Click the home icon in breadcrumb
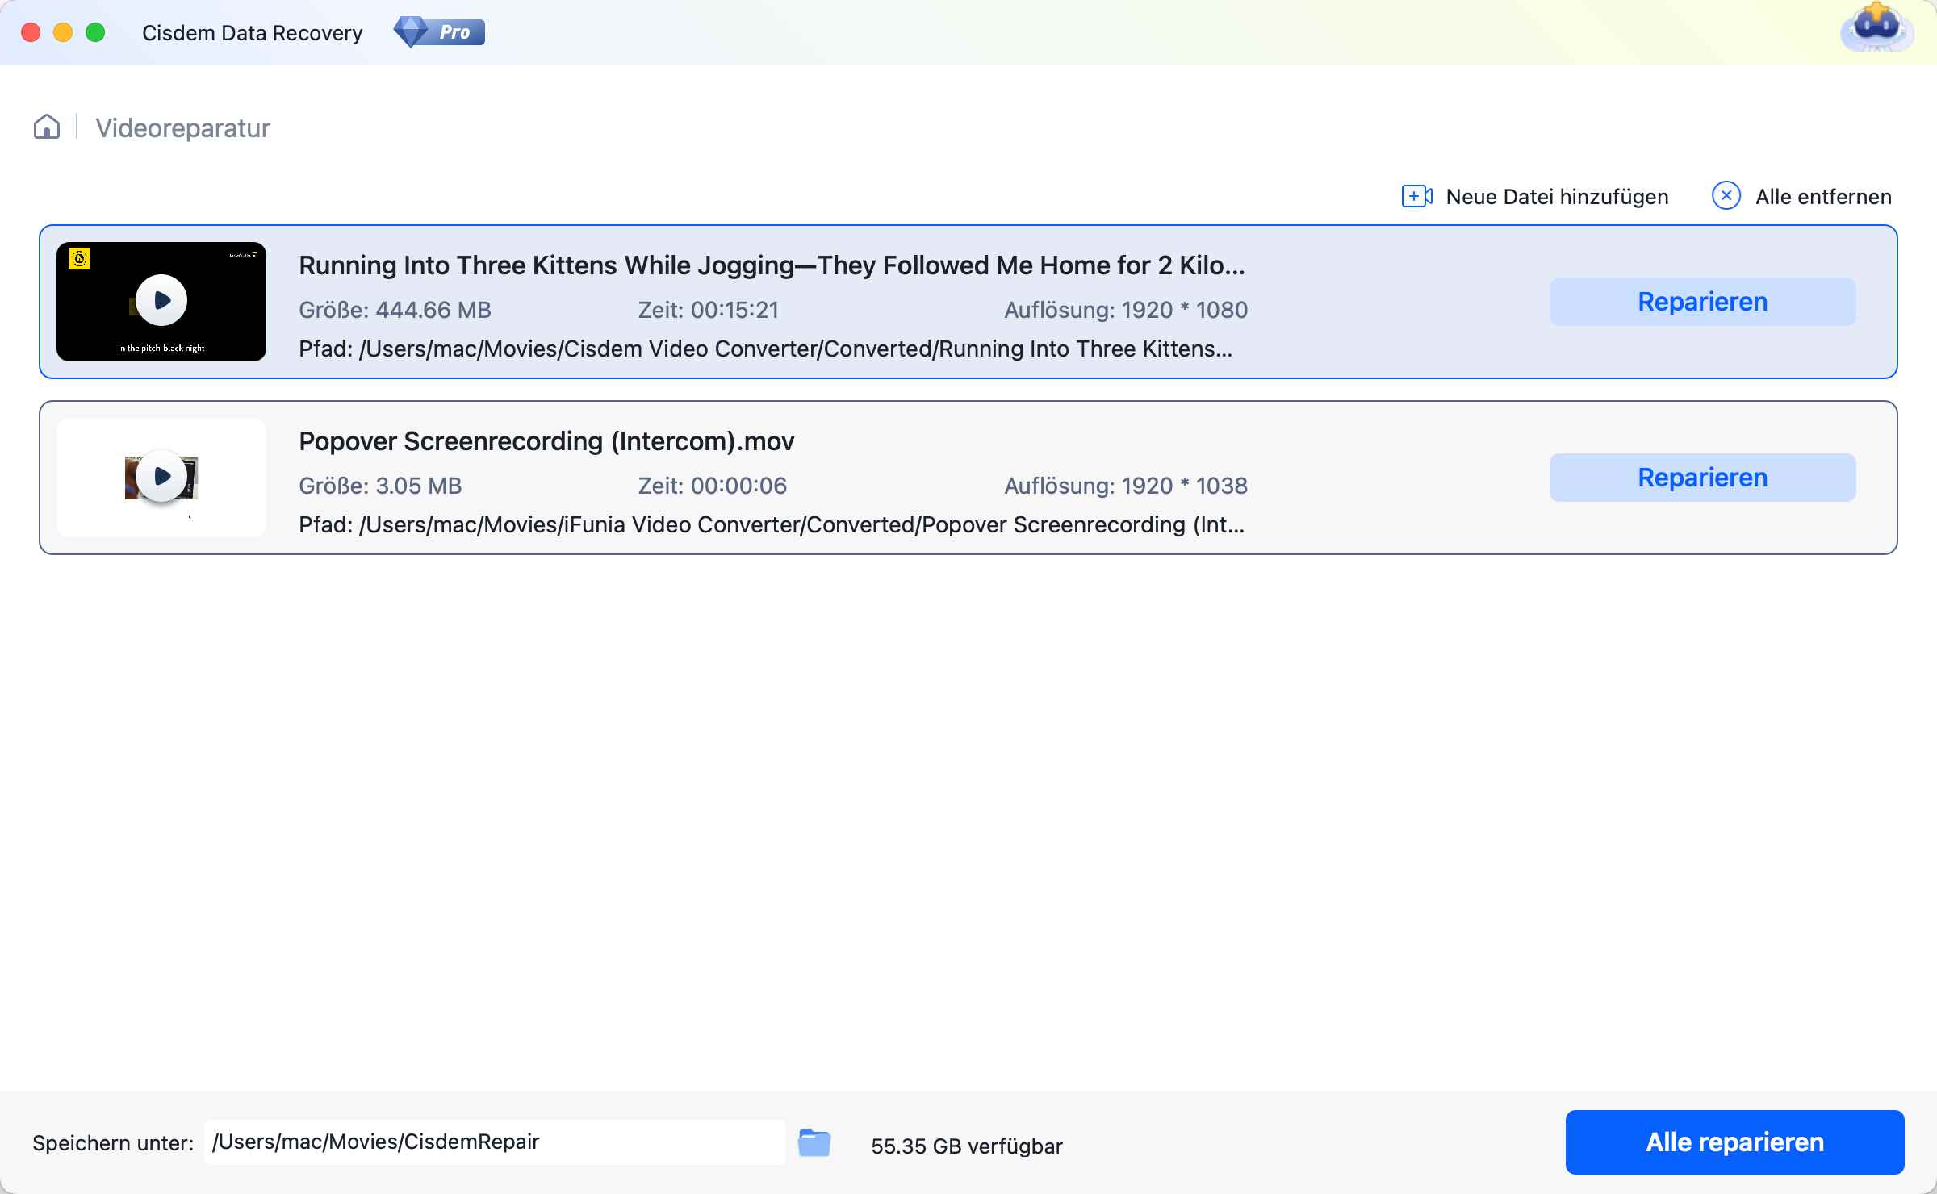This screenshot has height=1194, width=1937. [47, 127]
